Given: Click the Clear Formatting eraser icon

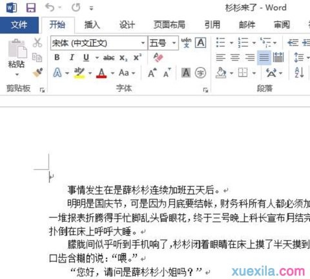Looking at the screenshot, I should (x=158, y=57).
